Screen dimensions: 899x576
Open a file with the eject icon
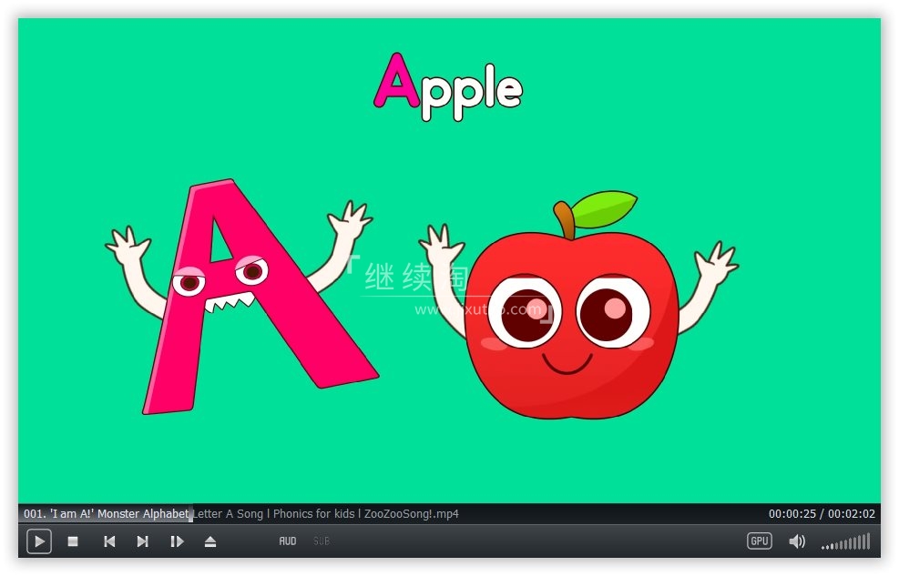[x=210, y=541]
